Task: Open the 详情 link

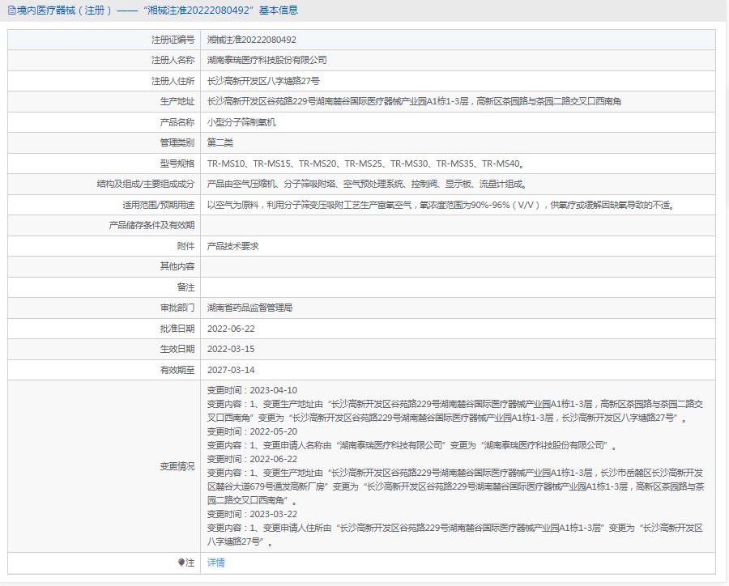Action: (215, 563)
